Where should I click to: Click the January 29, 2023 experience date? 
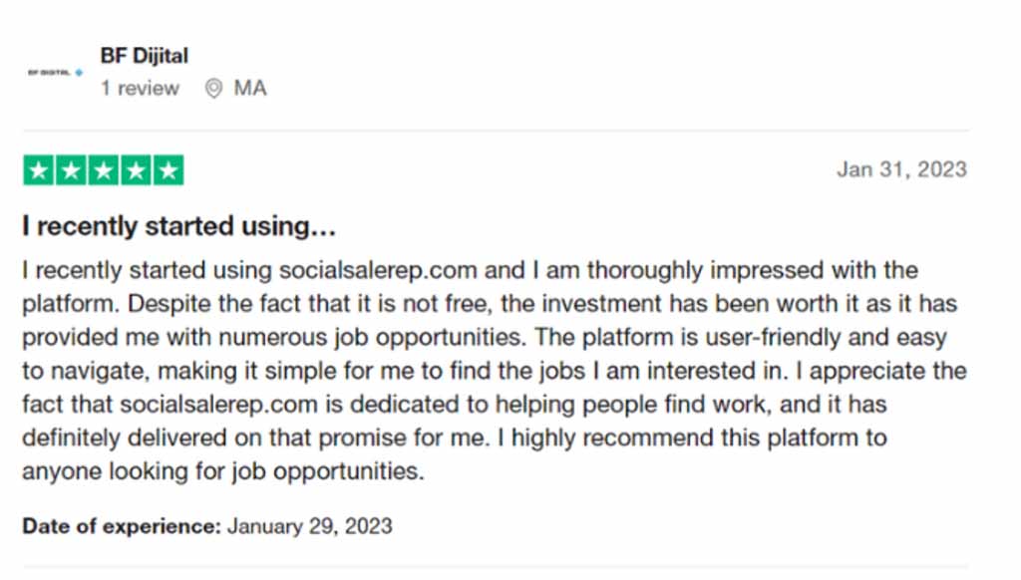(x=310, y=526)
